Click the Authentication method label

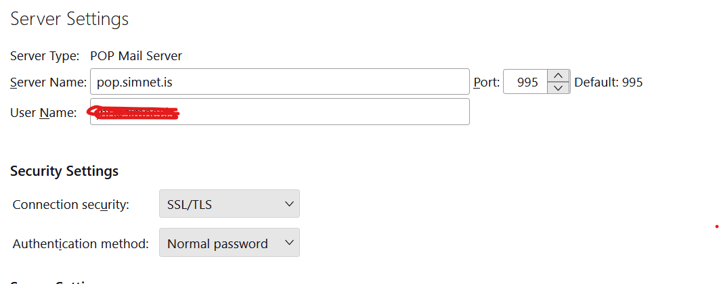click(x=81, y=243)
